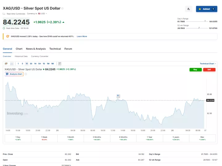Select the 1H chart interval

point(35,63)
